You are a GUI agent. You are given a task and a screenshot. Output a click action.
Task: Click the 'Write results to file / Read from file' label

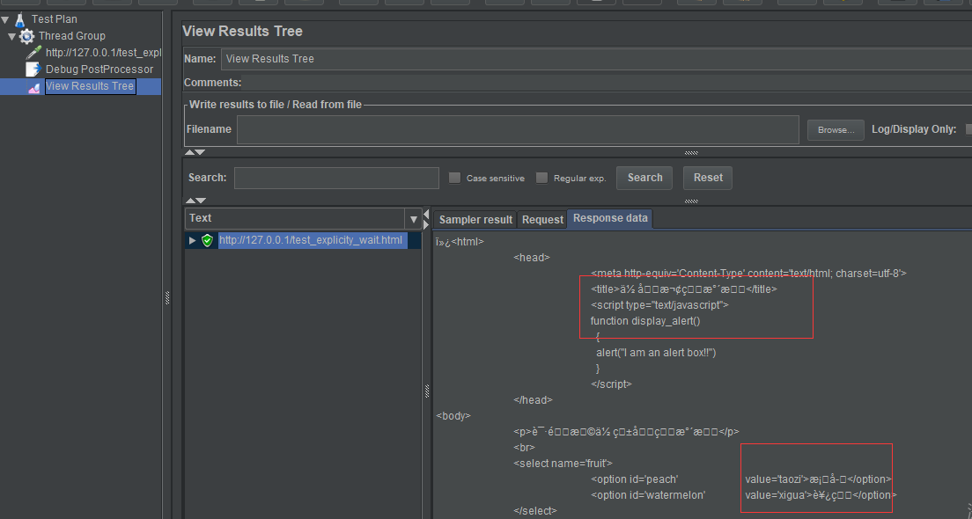276,105
